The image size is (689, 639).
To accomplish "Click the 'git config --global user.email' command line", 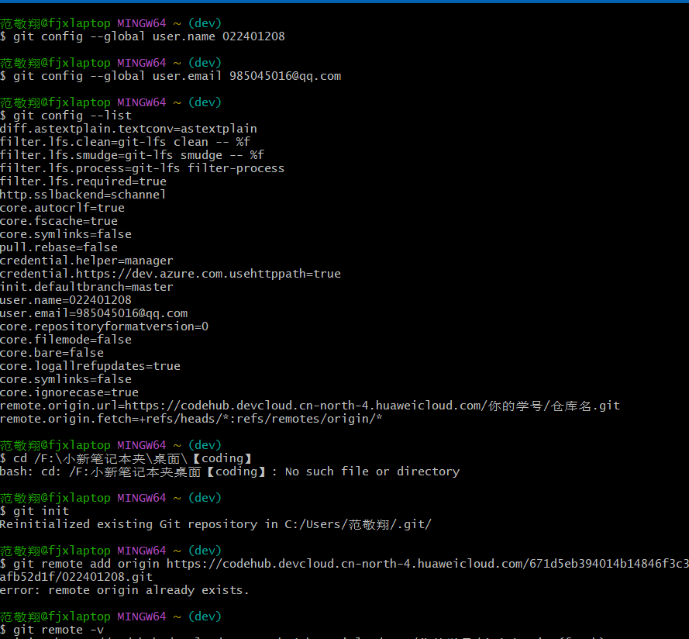I will (x=177, y=76).
